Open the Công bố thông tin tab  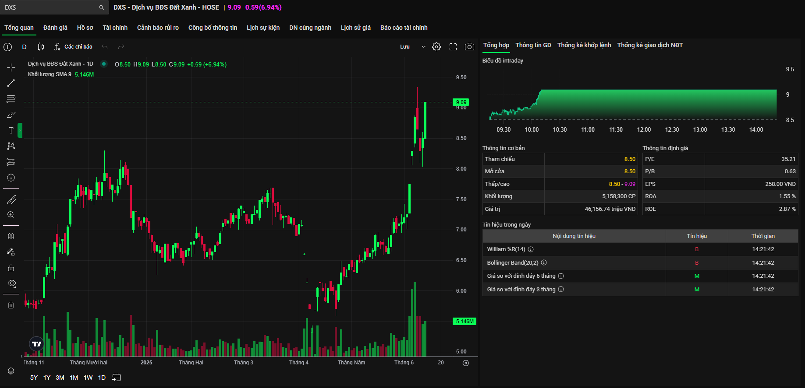pos(213,28)
